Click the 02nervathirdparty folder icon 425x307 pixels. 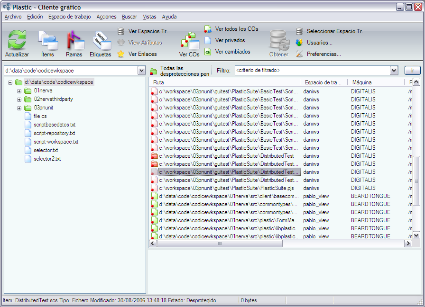pyautogui.click(x=28, y=99)
